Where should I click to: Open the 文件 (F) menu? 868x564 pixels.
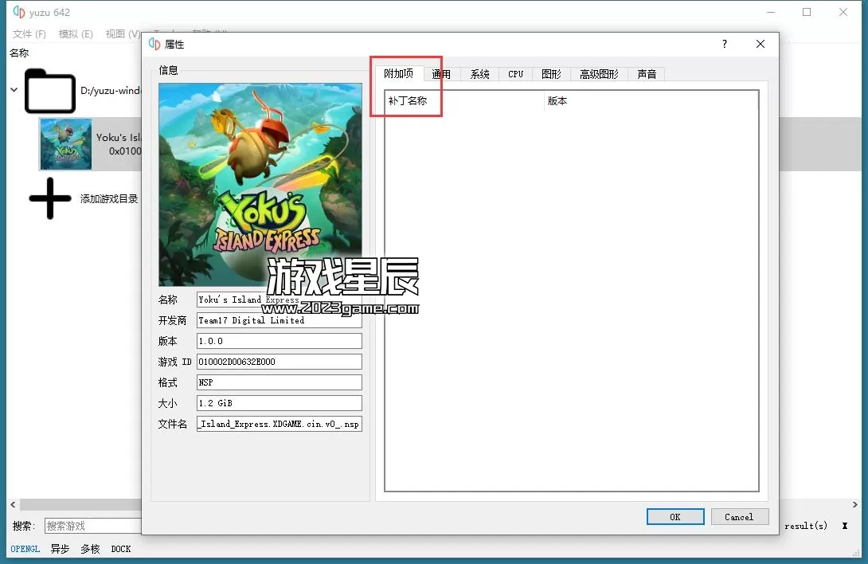pyautogui.click(x=29, y=34)
